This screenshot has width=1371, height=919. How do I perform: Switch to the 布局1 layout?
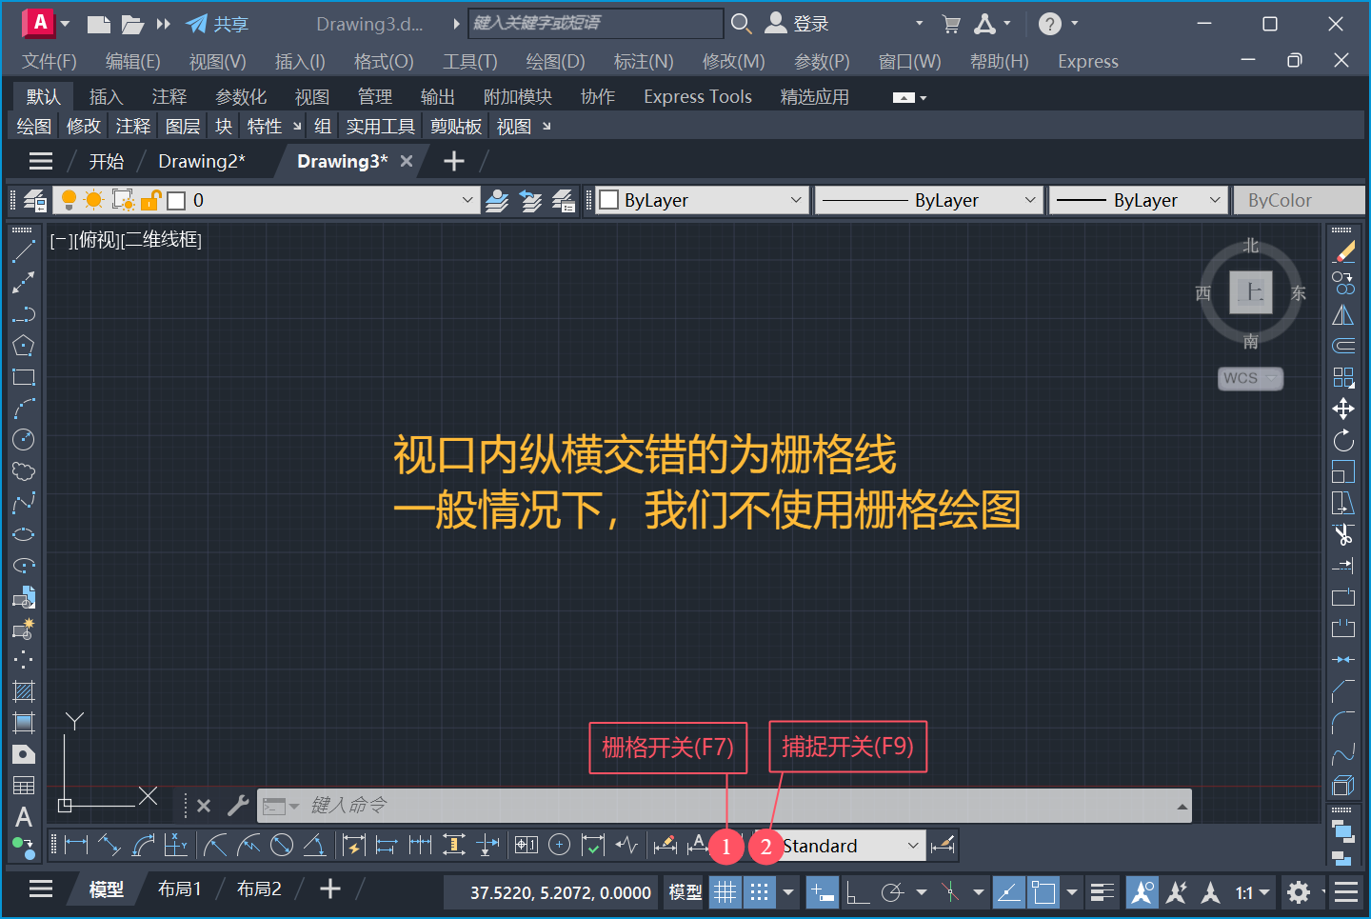(x=180, y=889)
